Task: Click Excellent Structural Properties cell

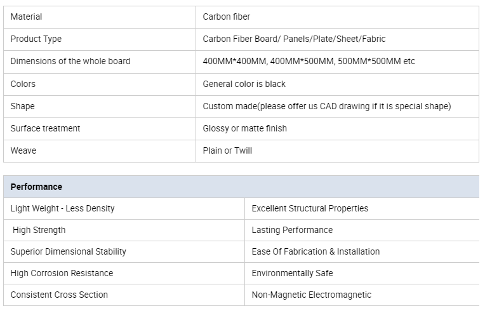Action: click(x=362, y=209)
